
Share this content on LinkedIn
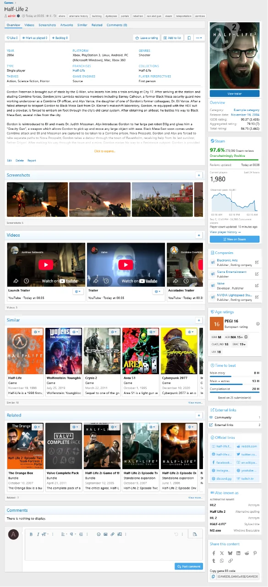tap(239, 553)
